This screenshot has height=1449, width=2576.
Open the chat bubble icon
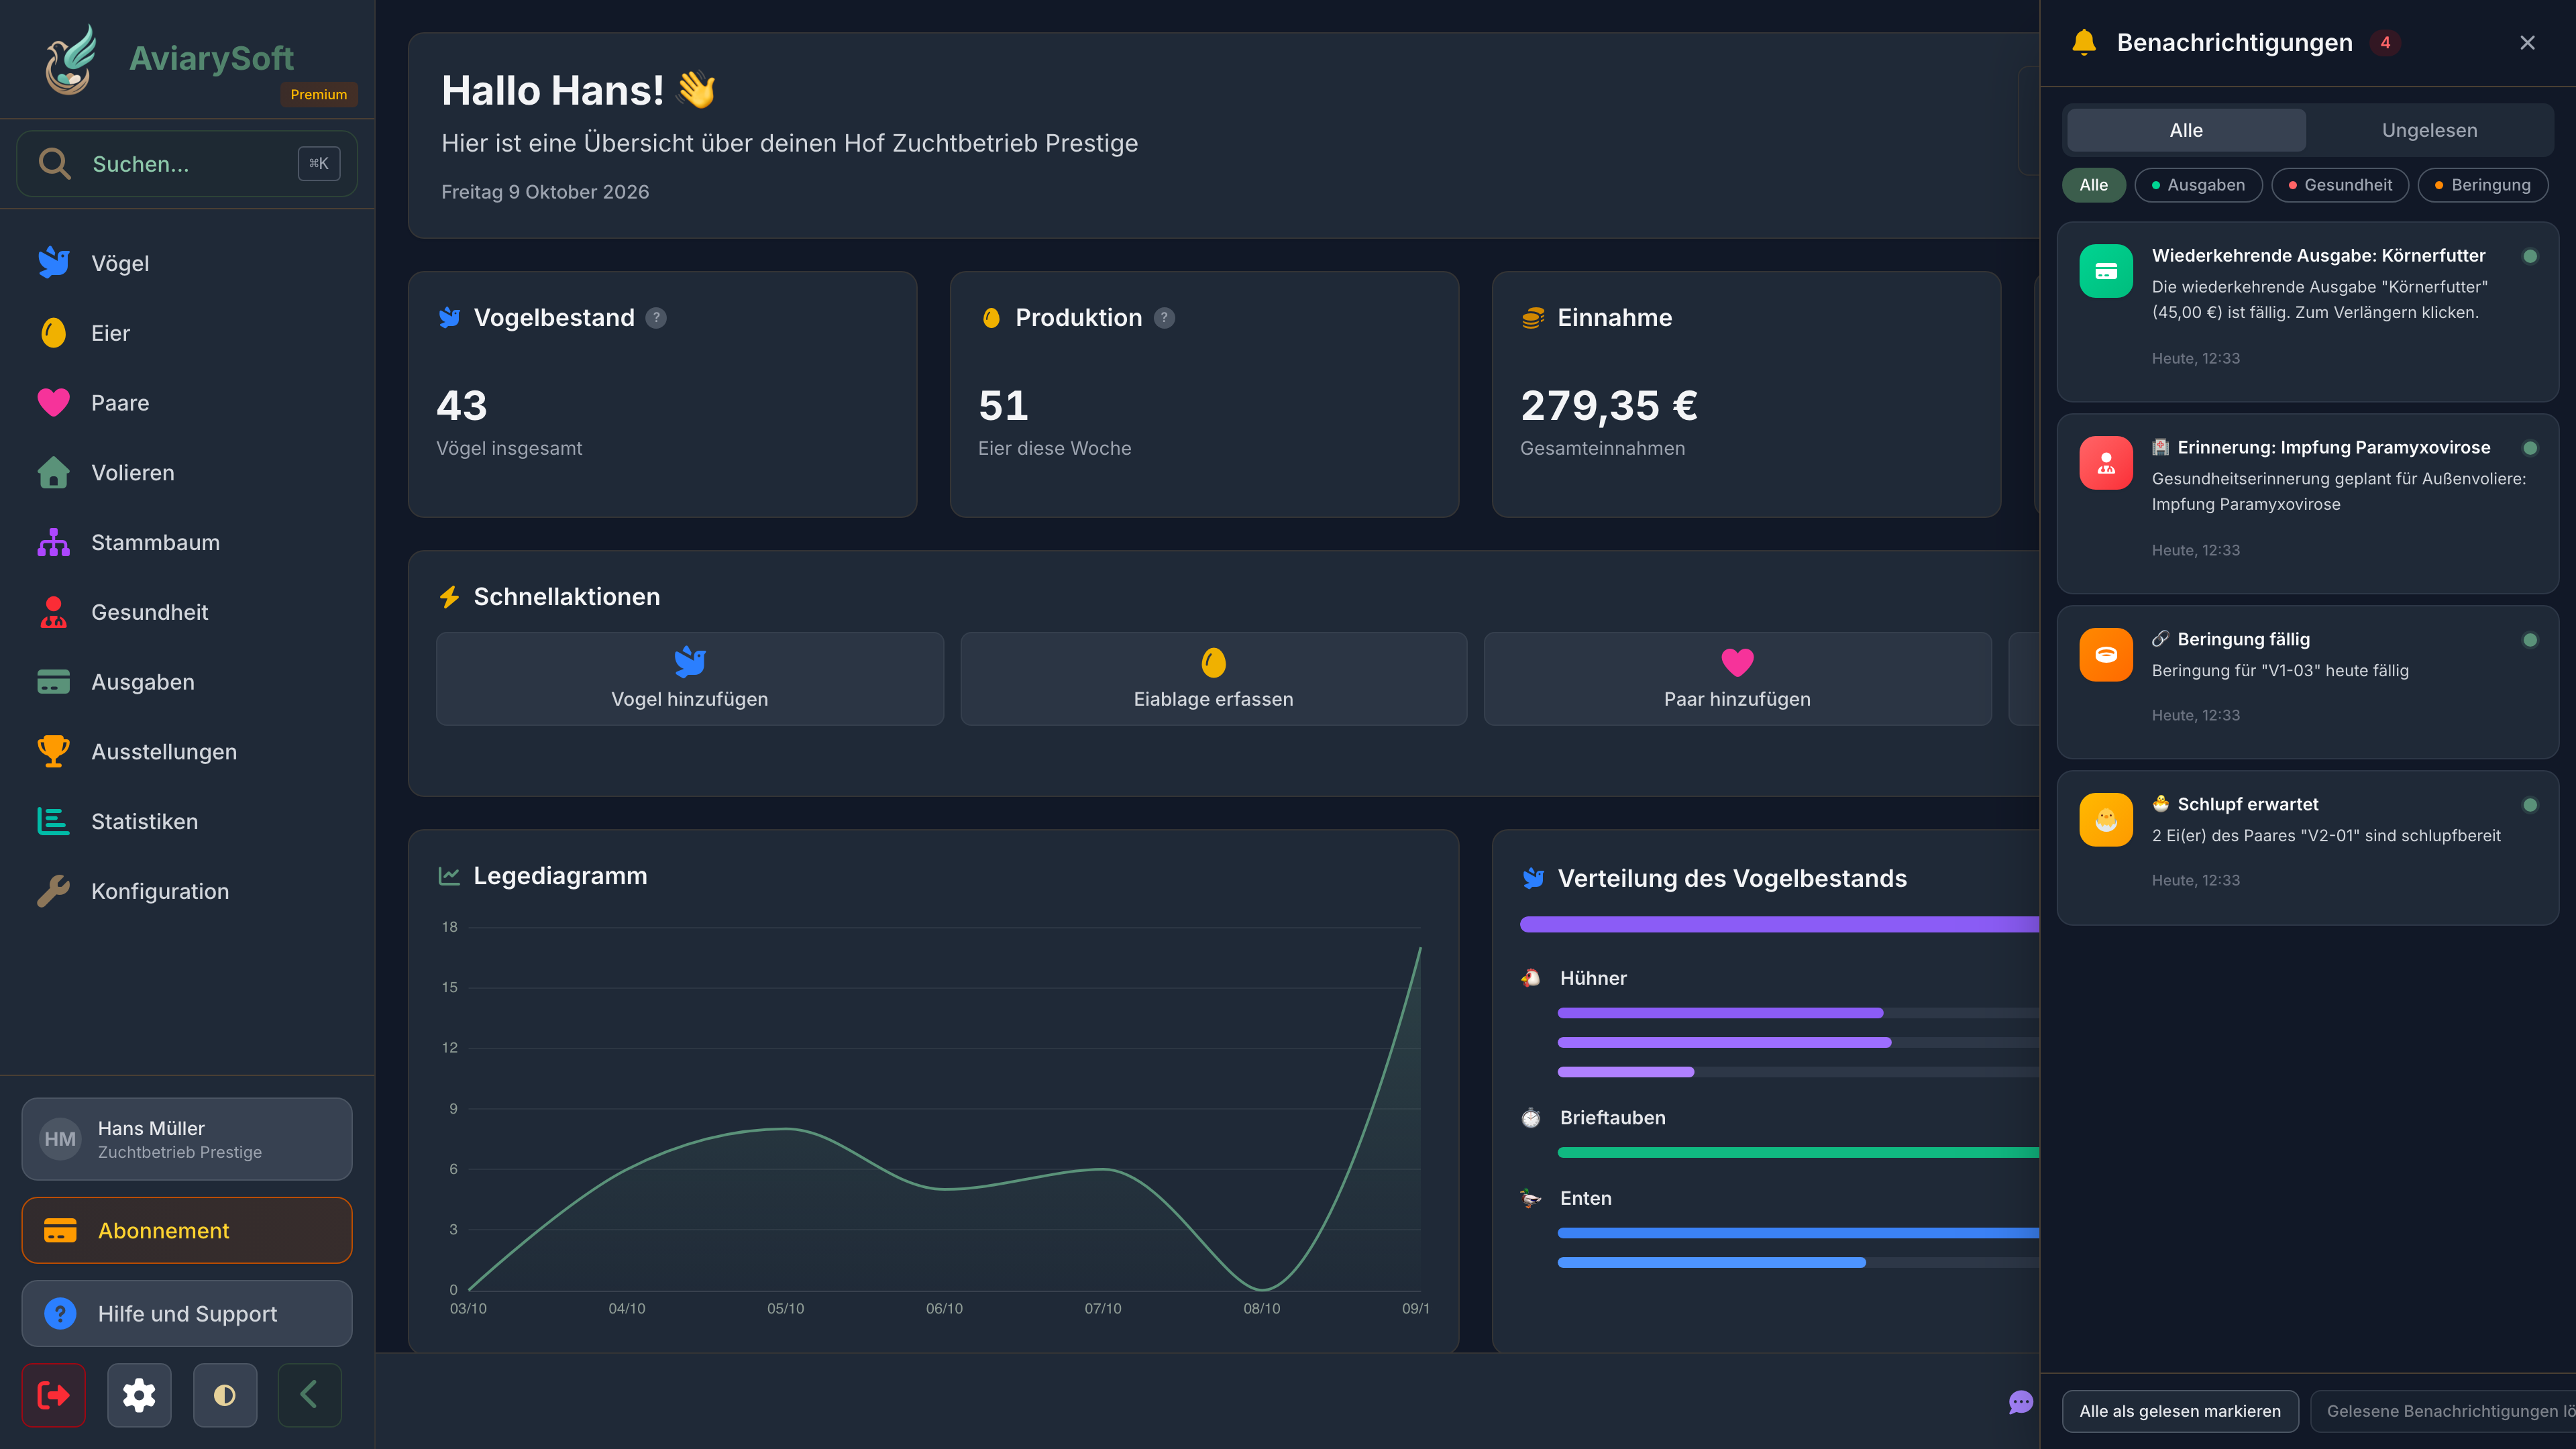point(2021,1402)
